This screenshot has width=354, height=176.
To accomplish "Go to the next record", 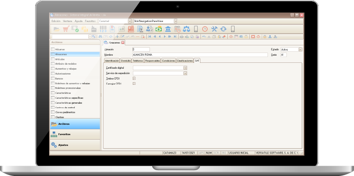I will (164, 36).
